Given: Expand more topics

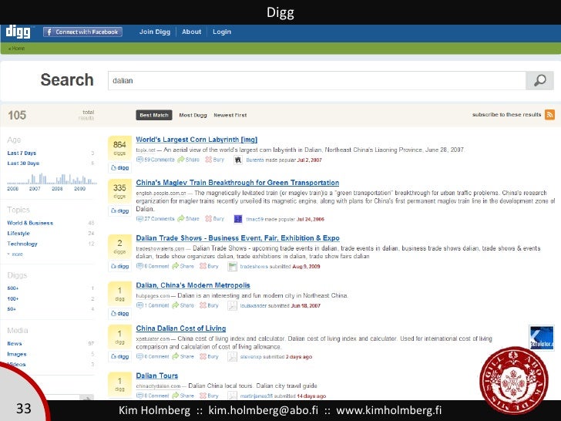Looking at the screenshot, I should 15,254.
